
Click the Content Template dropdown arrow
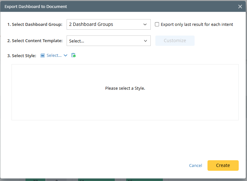coord(145,41)
